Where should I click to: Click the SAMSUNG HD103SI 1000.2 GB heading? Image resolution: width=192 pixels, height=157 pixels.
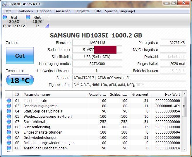click(x=96, y=35)
